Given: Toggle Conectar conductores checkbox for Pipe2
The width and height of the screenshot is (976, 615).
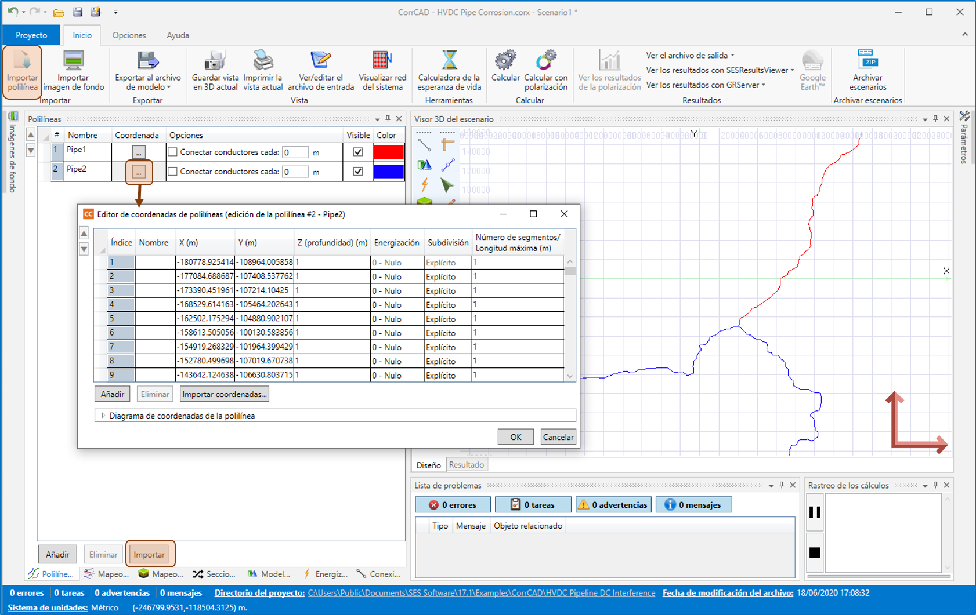Looking at the screenshot, I should [x=172, y=172].
